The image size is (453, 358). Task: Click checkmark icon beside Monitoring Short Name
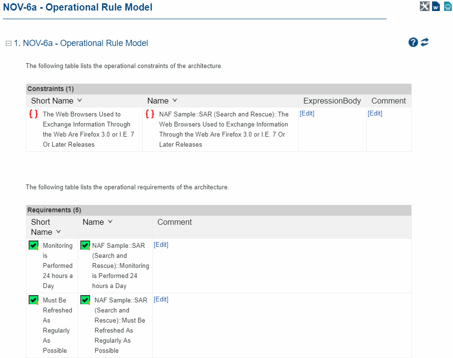34,246
